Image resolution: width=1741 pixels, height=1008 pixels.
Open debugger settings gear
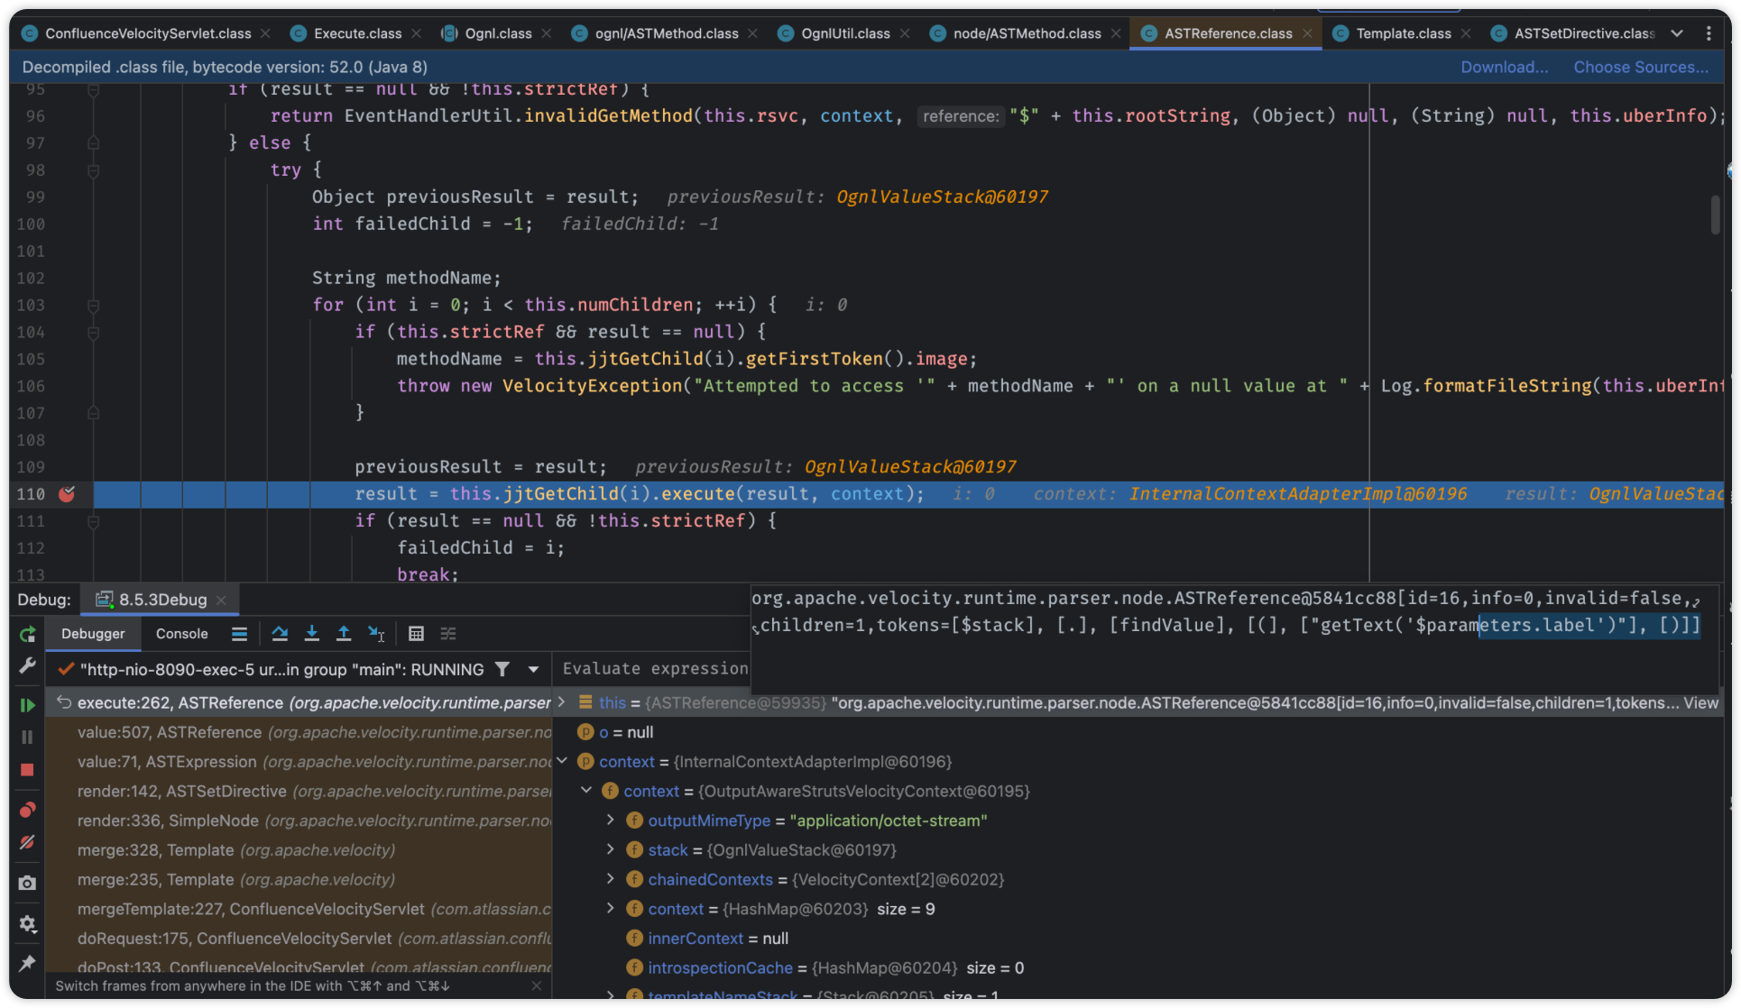[x=28, y=923]
